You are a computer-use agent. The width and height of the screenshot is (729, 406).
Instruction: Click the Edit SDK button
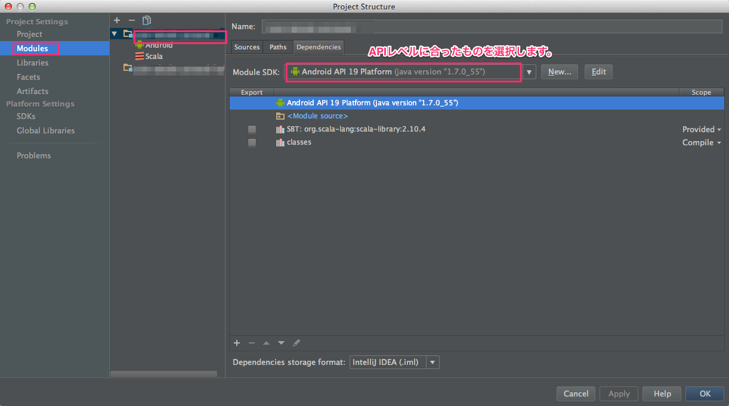coord(598,71)
